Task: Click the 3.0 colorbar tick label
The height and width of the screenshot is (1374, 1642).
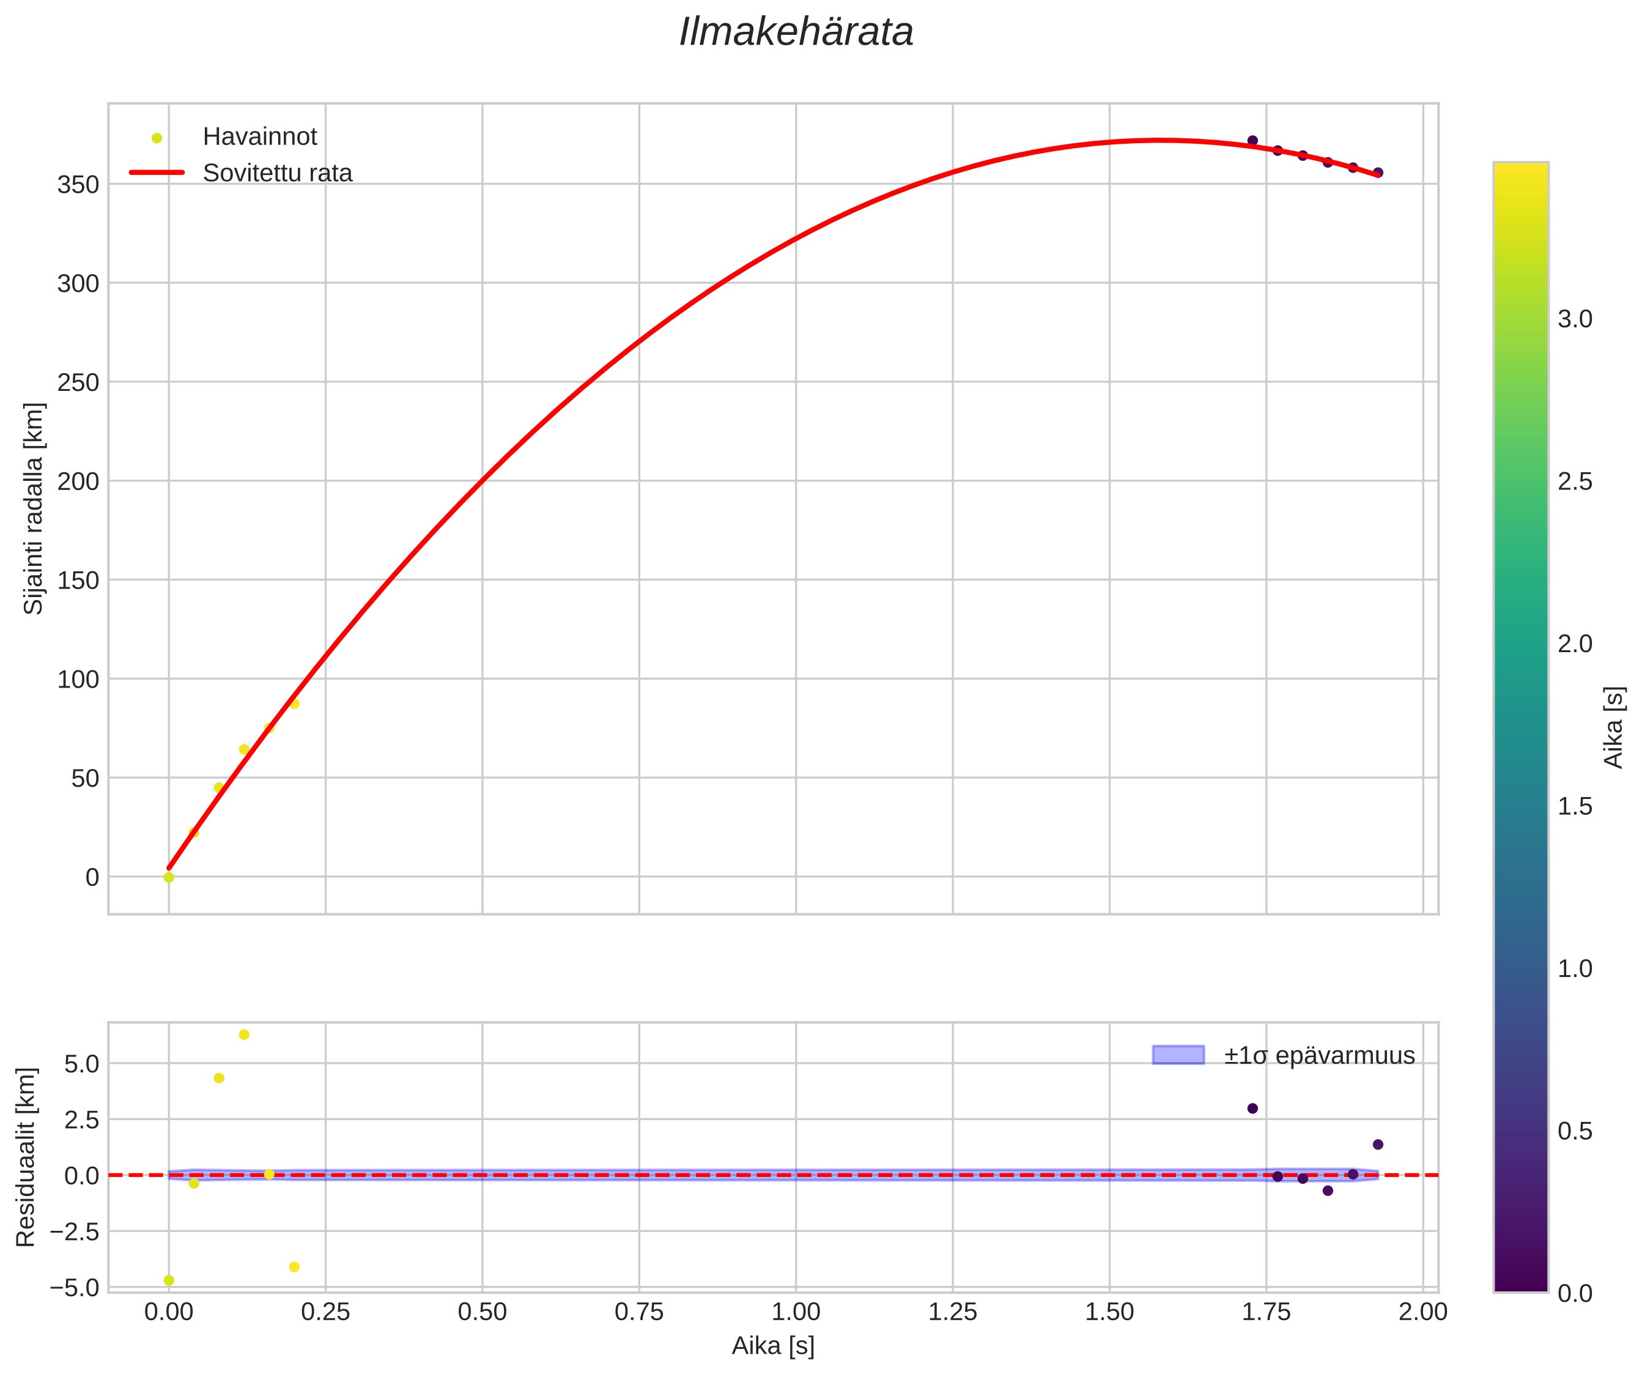Action: click(x=1575, y=319)
